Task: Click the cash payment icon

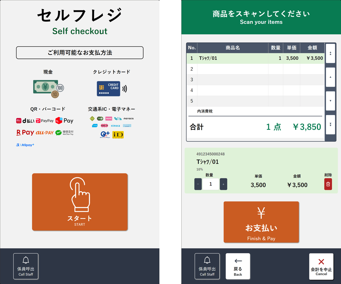Action: pyautogui.click(x=48, y=88)
